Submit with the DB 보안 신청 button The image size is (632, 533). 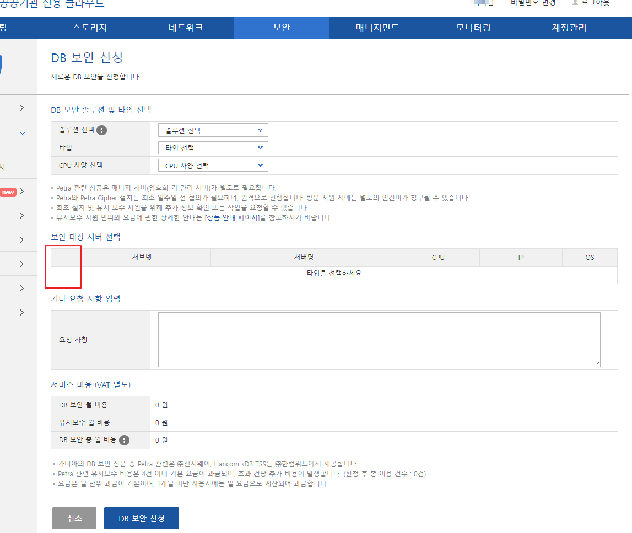click(142, 518)
